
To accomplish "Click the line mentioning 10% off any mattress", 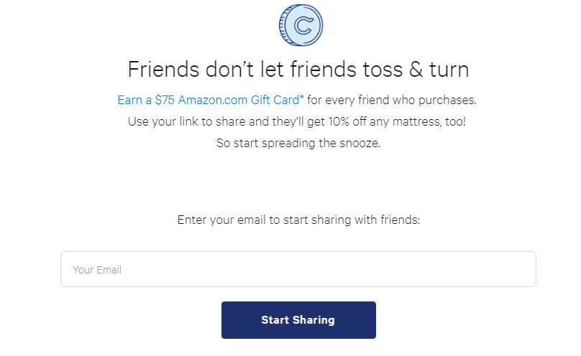I will pos(297,121).
